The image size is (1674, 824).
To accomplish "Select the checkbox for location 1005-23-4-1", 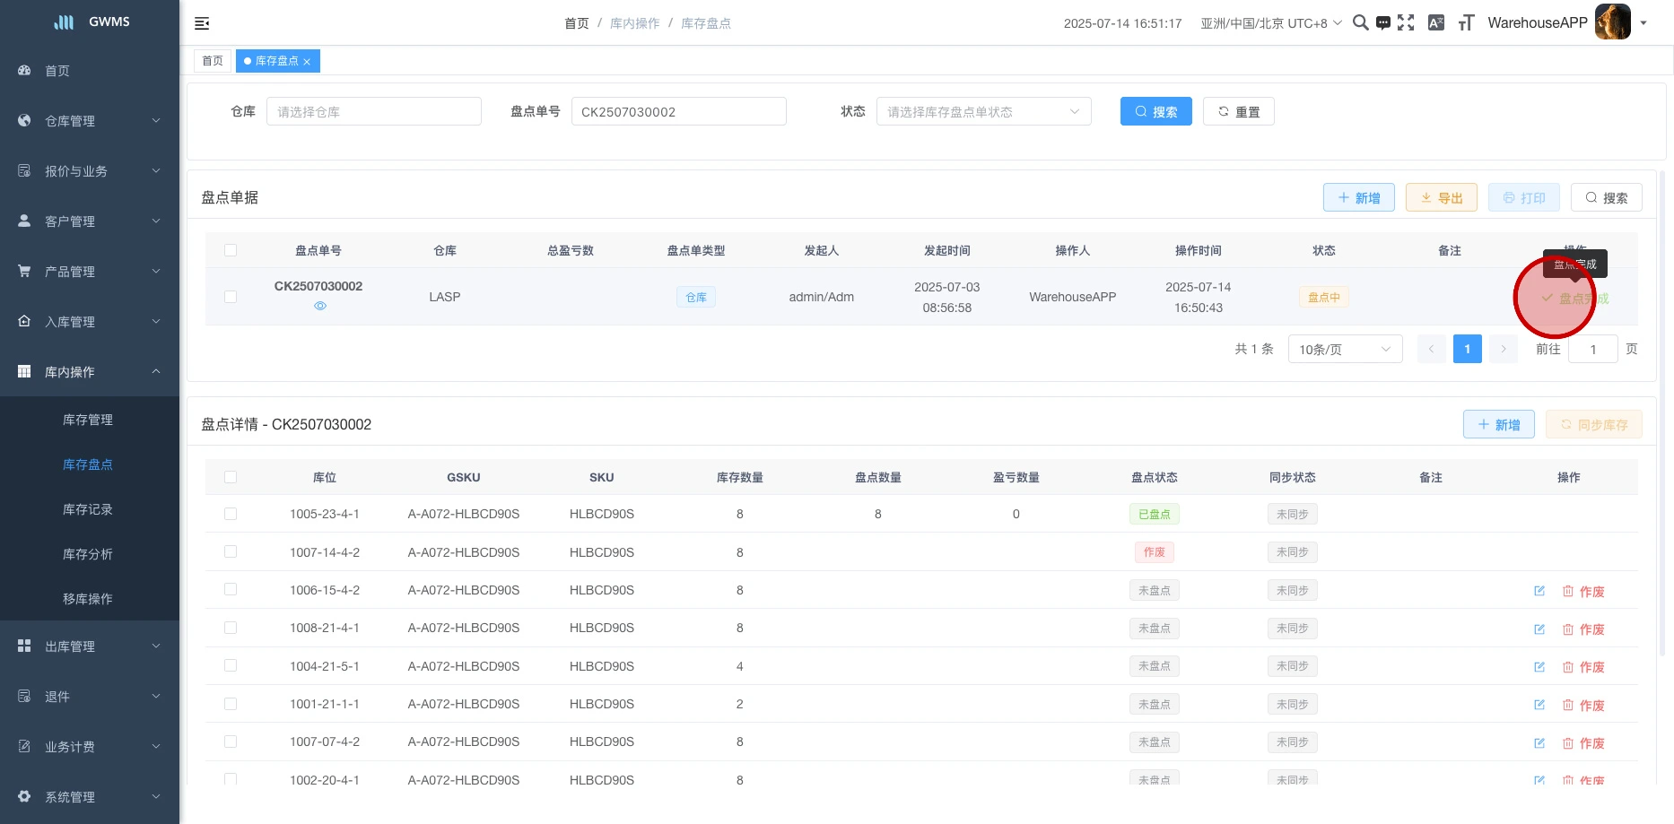I will [x=231, y=514].
